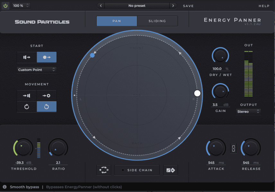Select move-toward-point movement icon
Image resolution: width=275 pixels, height=192 pixels.
(47, 96)
